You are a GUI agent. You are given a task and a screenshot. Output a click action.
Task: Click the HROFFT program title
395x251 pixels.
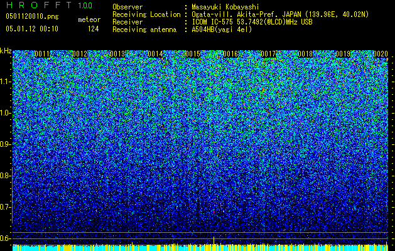[x=39, y=5]
